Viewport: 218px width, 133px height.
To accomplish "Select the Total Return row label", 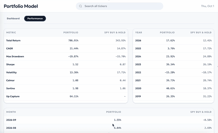I will 13,41.
